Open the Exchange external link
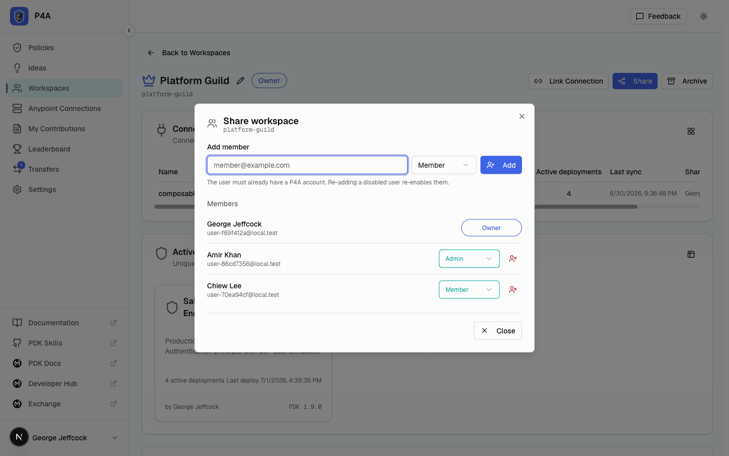The height and width of the screenshot is (456, 729). tap(64, 404)
